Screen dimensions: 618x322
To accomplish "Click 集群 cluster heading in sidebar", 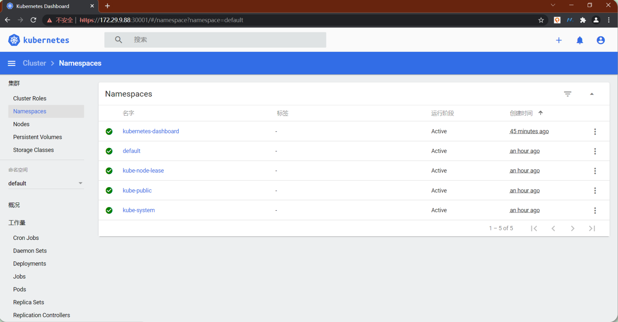I will tap(14, 83).
